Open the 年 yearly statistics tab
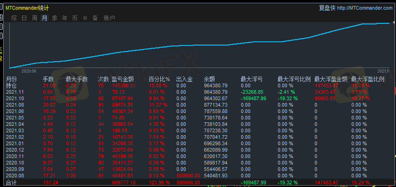The width and height of the screenshot is (396, 187). [64, 18]
